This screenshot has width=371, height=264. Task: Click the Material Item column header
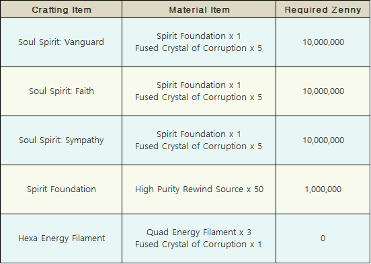pyautogui.click(x=199, y=9)
